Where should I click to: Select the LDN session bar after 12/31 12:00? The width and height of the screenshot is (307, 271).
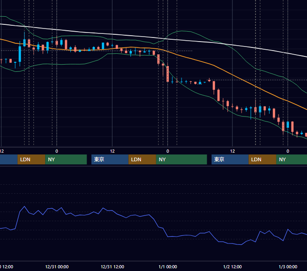pyautogui.click(x=142, y=159)
